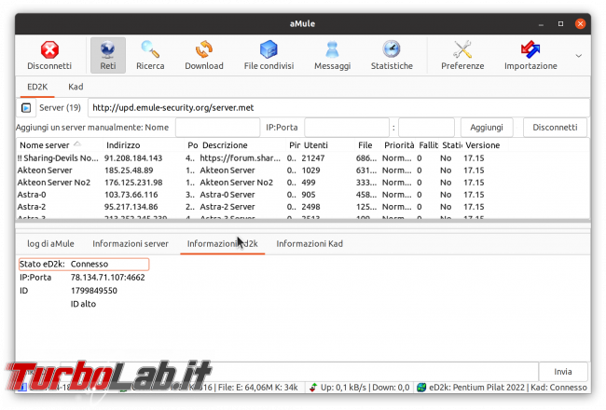The width and height of the screenshot is (606, 410).
Task: Click the 'Server (19)' label
Action: pos(60,108)
